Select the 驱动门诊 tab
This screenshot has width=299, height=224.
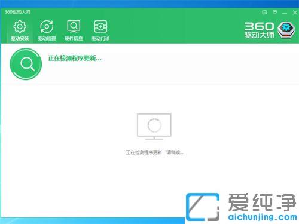(100, 30)
